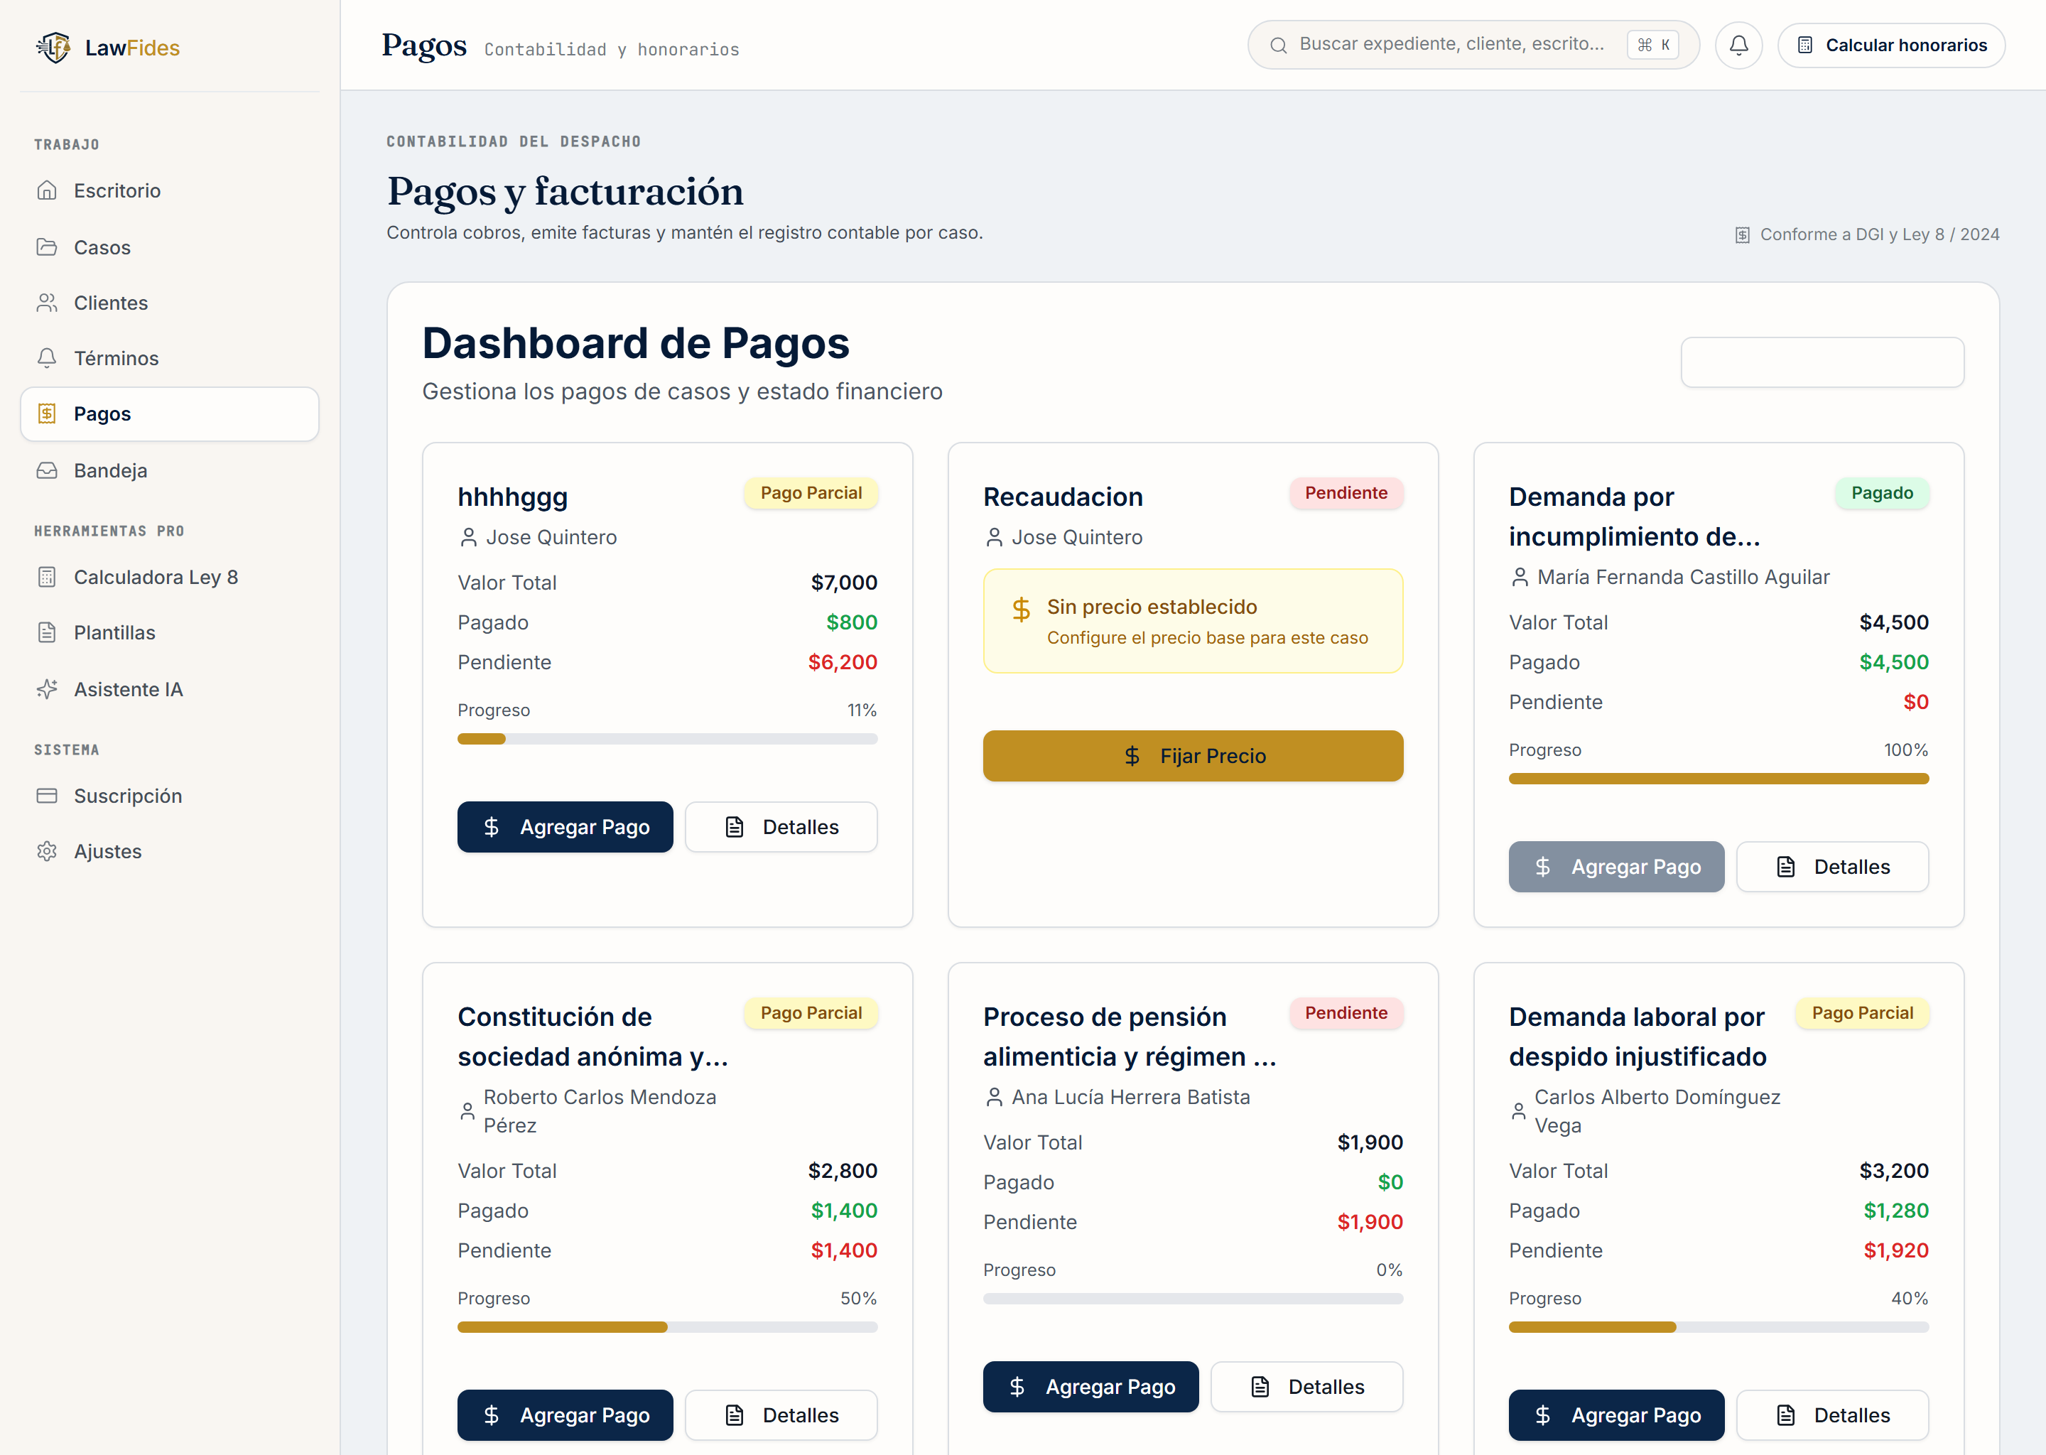
Task: Click the Recaudacion card title
Action: coord(1063,497)
